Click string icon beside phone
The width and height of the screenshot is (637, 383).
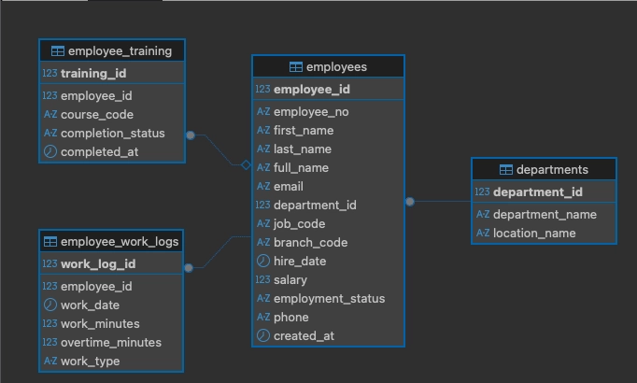tap(263, 317)
